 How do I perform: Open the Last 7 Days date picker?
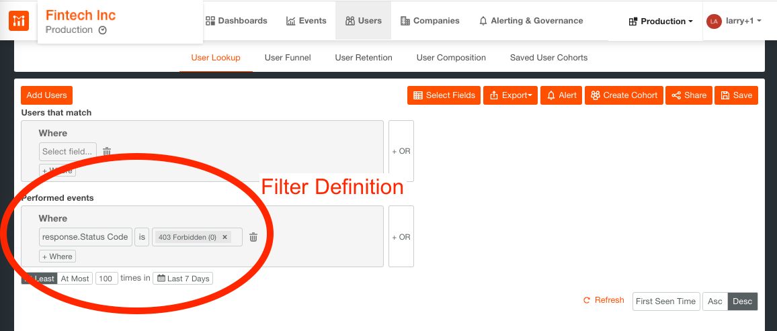[x=183, y=279]
